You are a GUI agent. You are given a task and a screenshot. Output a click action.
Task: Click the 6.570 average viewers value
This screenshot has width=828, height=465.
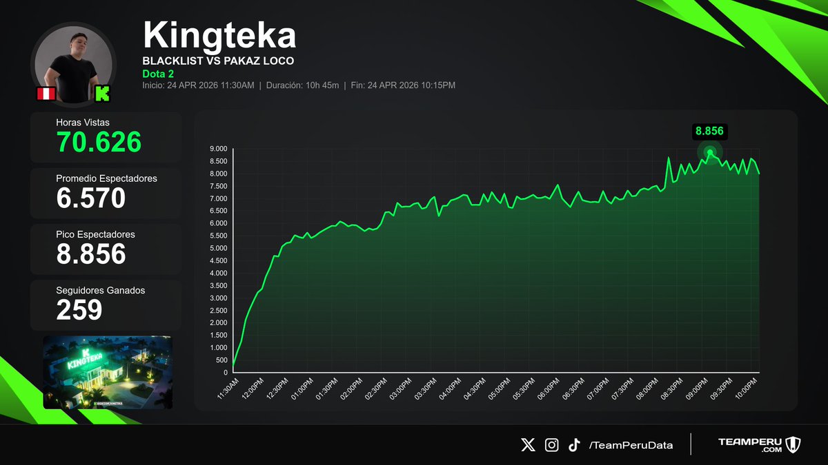point(91,198)
